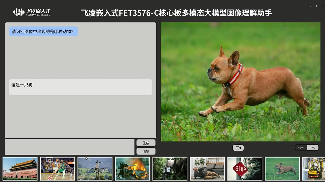Select the burning car thumbnail
Screen dimensions: 325x182
point(132,169)
